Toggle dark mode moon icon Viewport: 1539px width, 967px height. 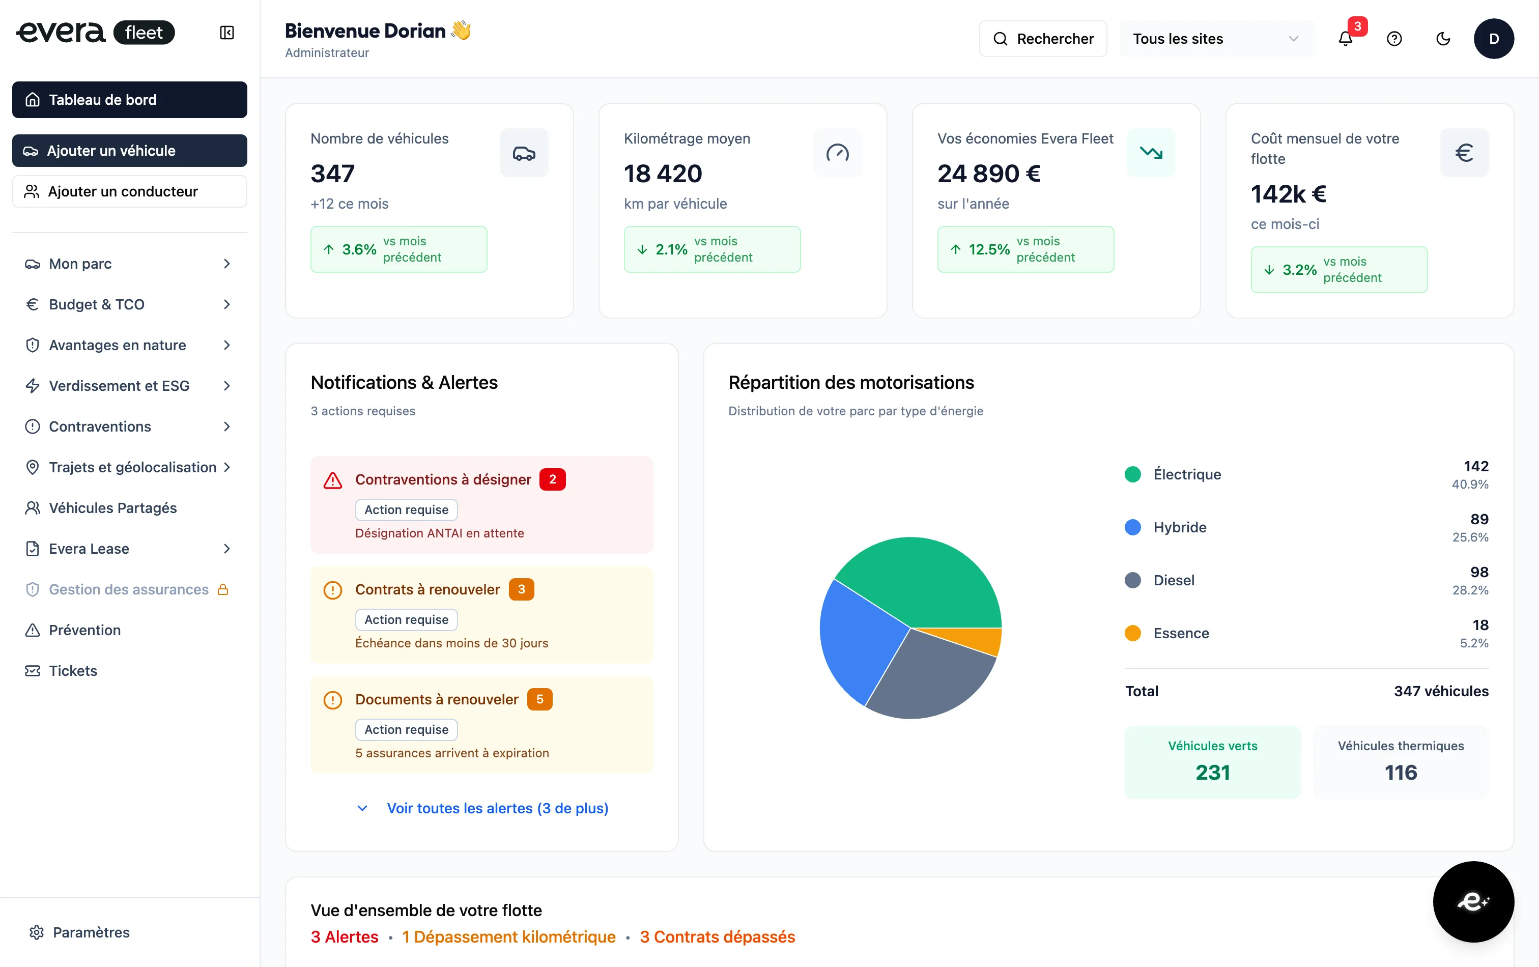[1443, 39]
